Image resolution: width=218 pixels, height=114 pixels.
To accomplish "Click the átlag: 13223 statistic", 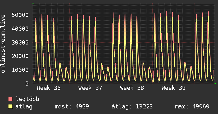I will point(132,107).
